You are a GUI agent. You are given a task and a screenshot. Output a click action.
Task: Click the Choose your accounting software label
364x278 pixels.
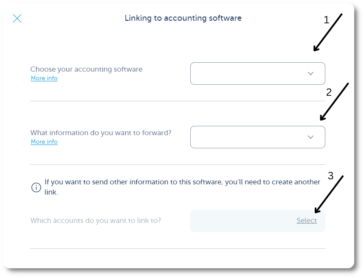tap(86, 69)
